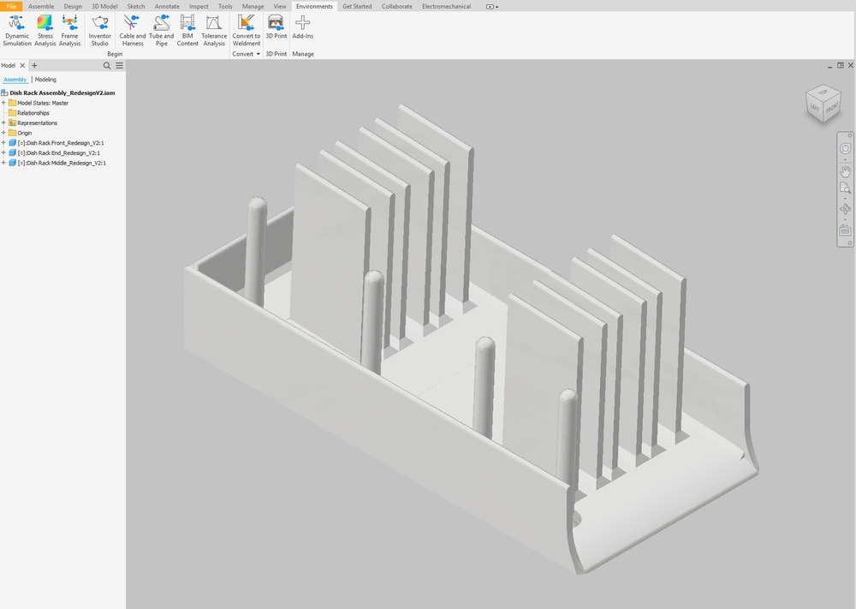Switch to the View ribbon tab
The image size is (856, 609).
tap(280, 7)
